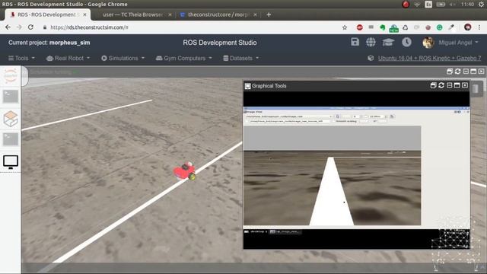Switch to the user — TC Theia Browser tab

[133, 14]
